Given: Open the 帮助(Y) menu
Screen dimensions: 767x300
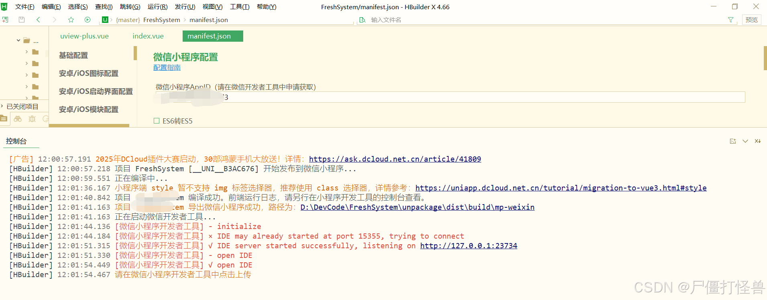Looking at the screenshot, I should [x=267, y=7].
